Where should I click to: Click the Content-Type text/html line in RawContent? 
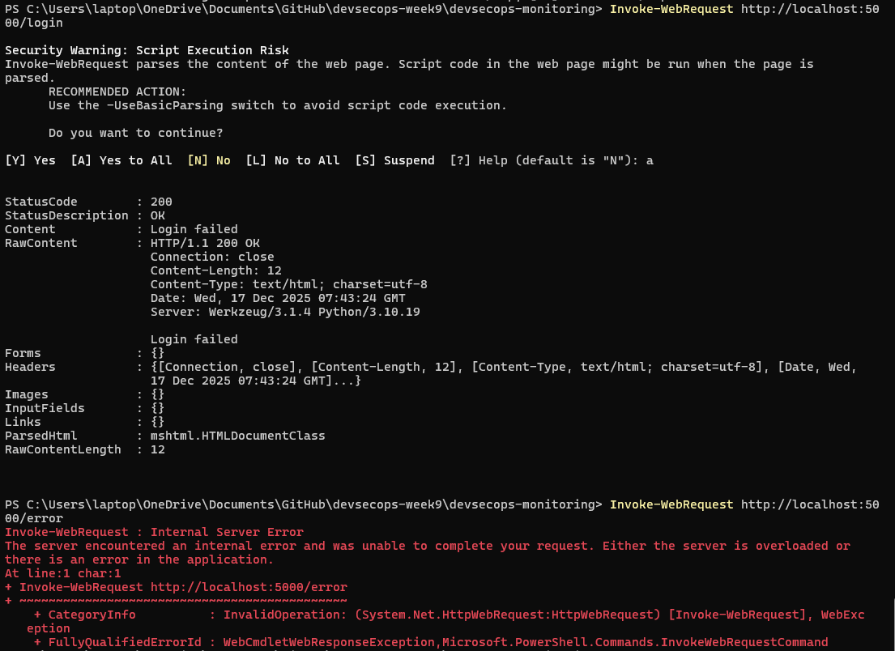(288, 284)
